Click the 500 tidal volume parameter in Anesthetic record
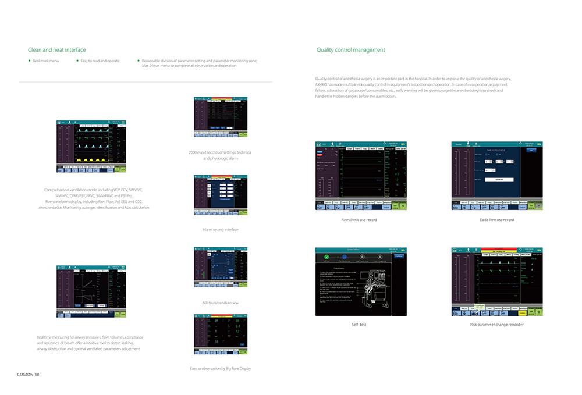 click(x=319, y=207)
